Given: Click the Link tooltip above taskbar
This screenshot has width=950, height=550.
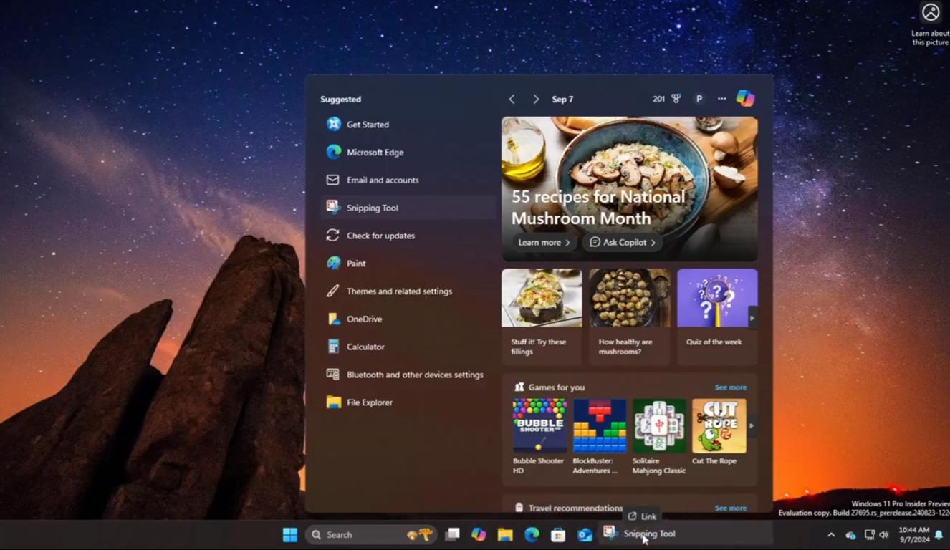Looking at the screenshot, I should (642, 516).
